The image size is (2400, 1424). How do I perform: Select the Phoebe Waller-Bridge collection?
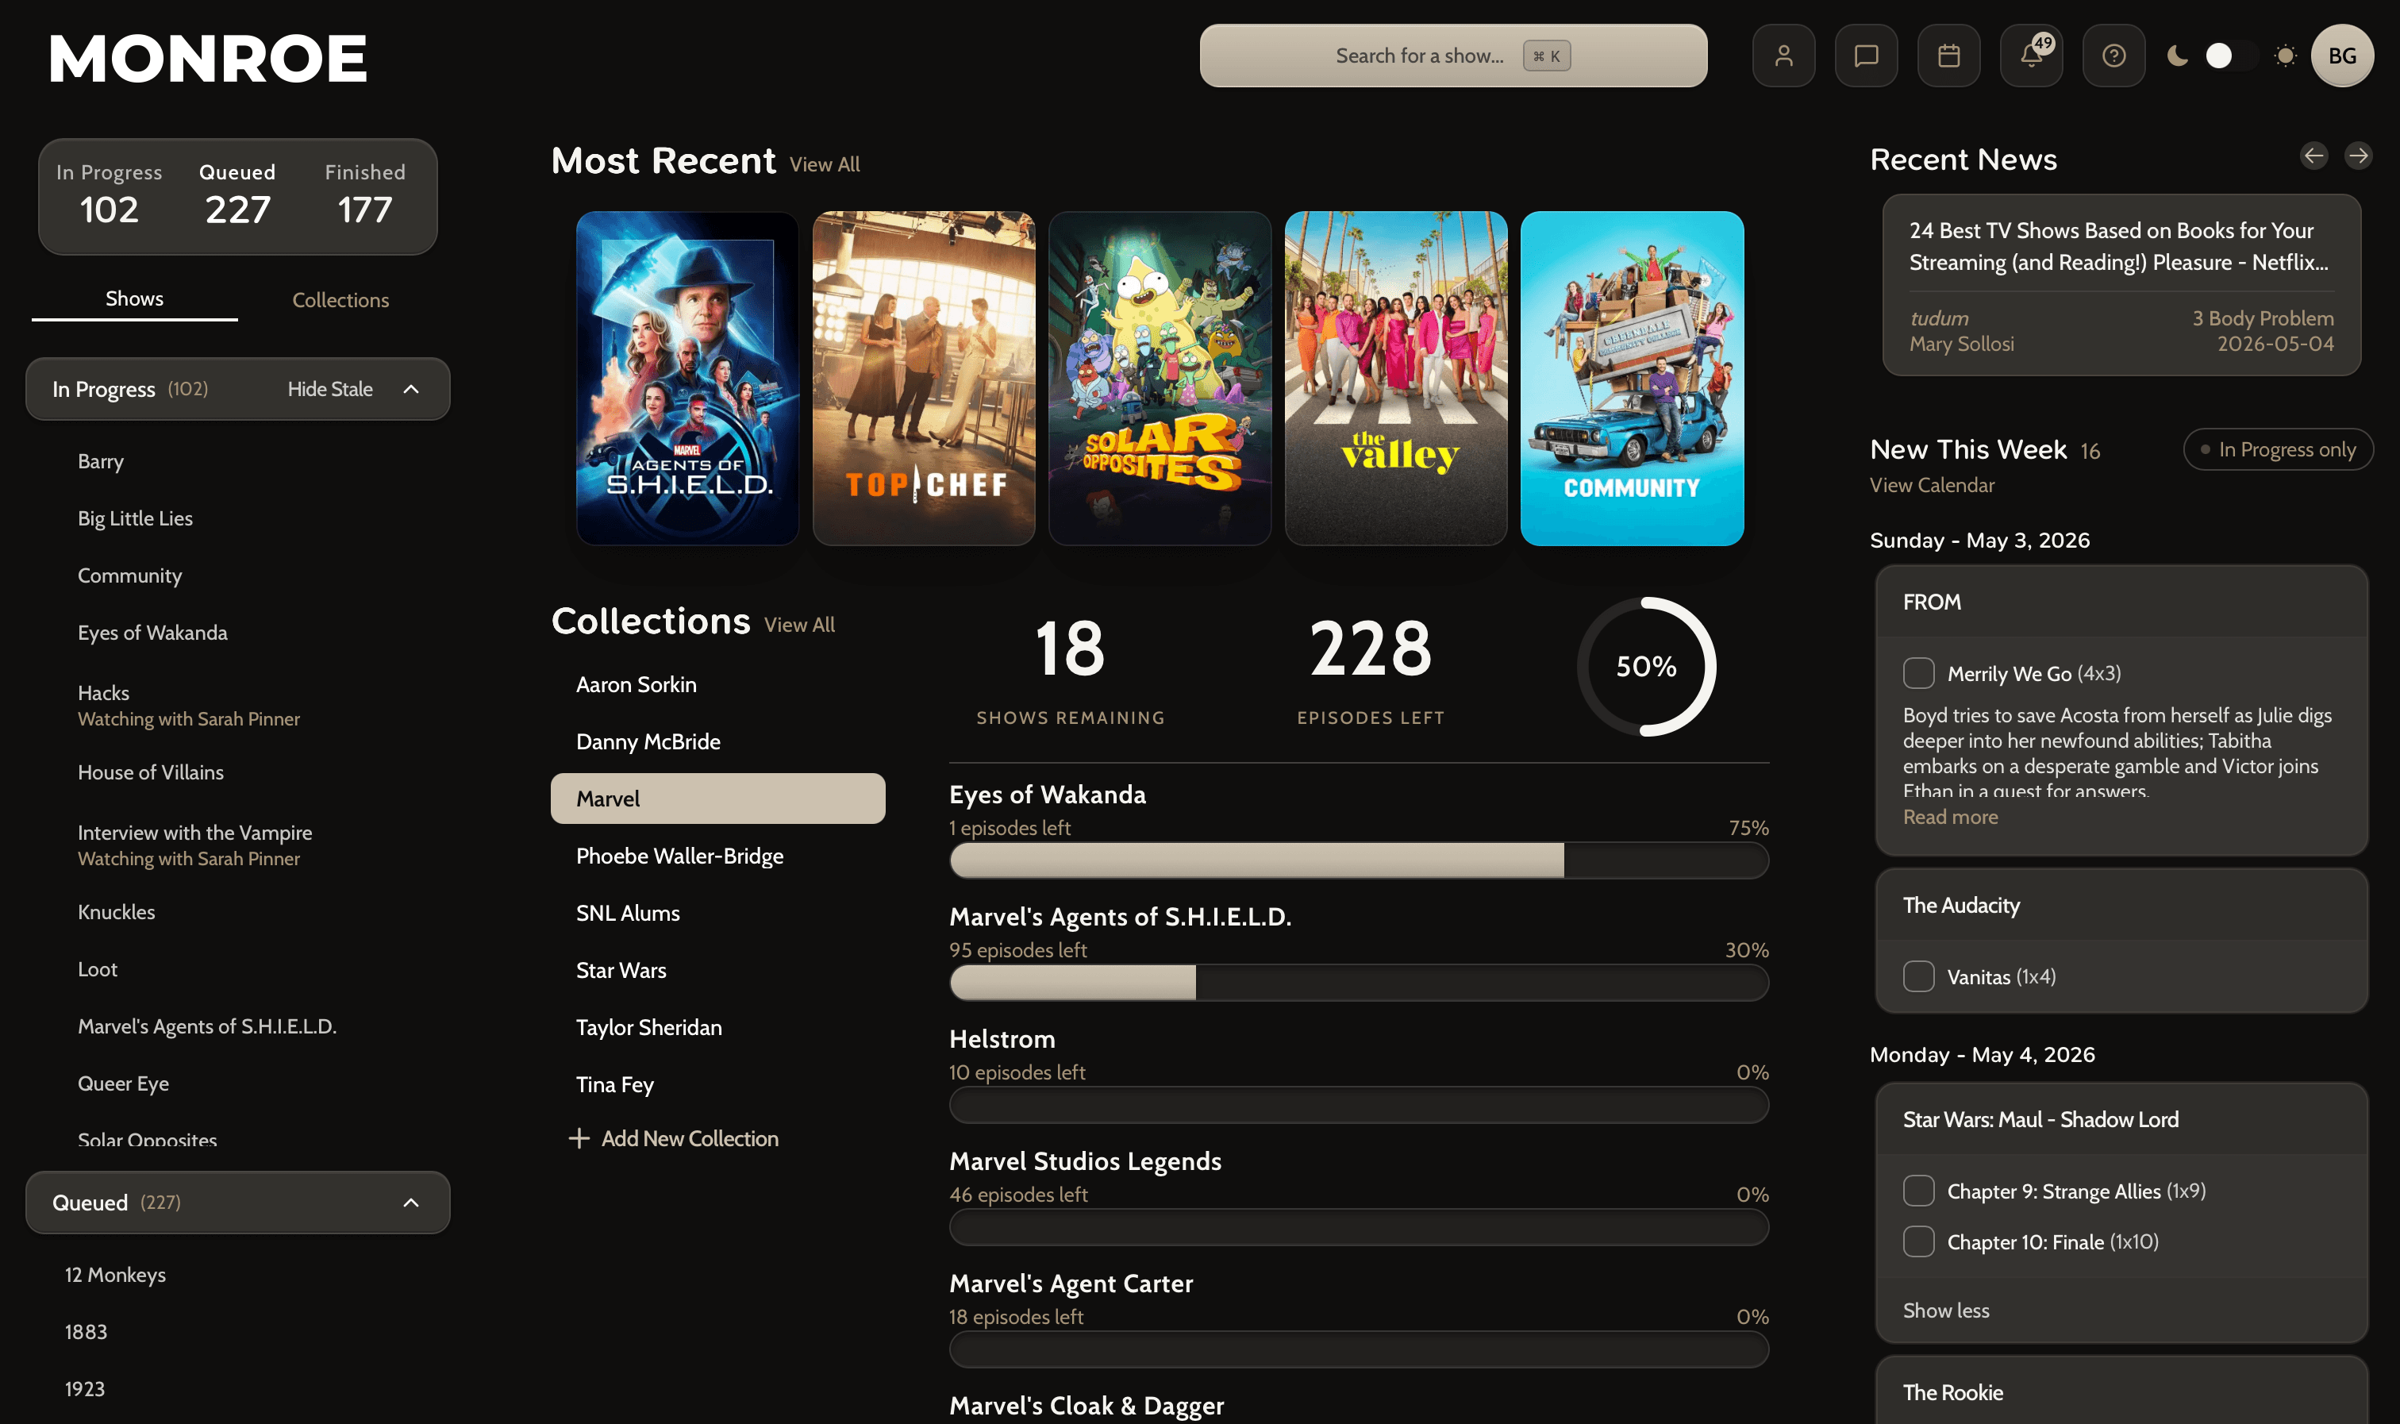point(717,855)
